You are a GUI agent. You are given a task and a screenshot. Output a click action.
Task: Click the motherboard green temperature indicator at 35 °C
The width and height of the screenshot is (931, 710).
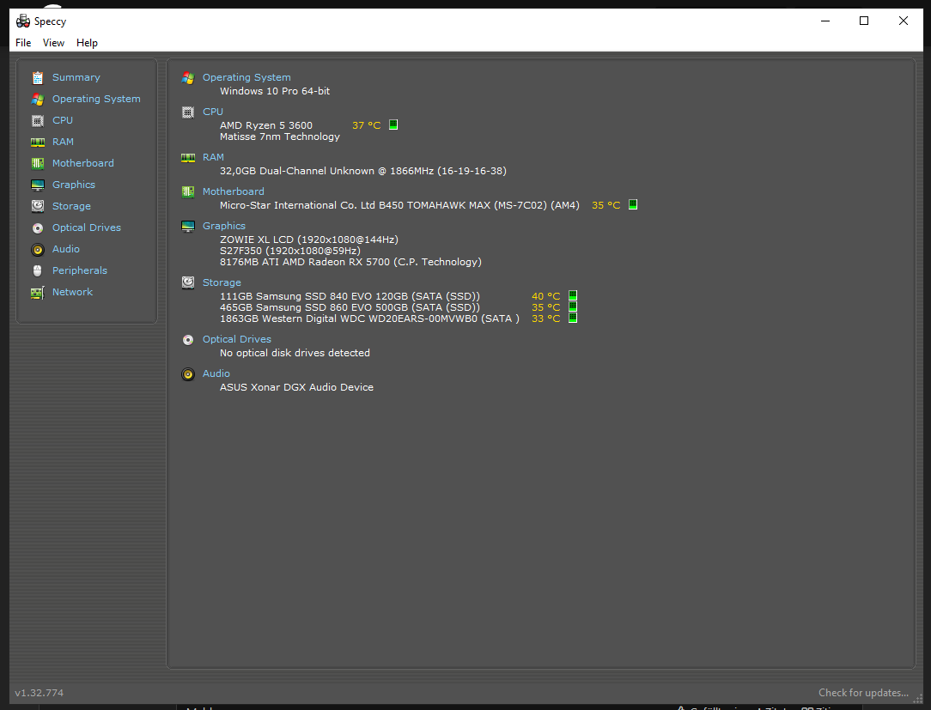point(633,205)
